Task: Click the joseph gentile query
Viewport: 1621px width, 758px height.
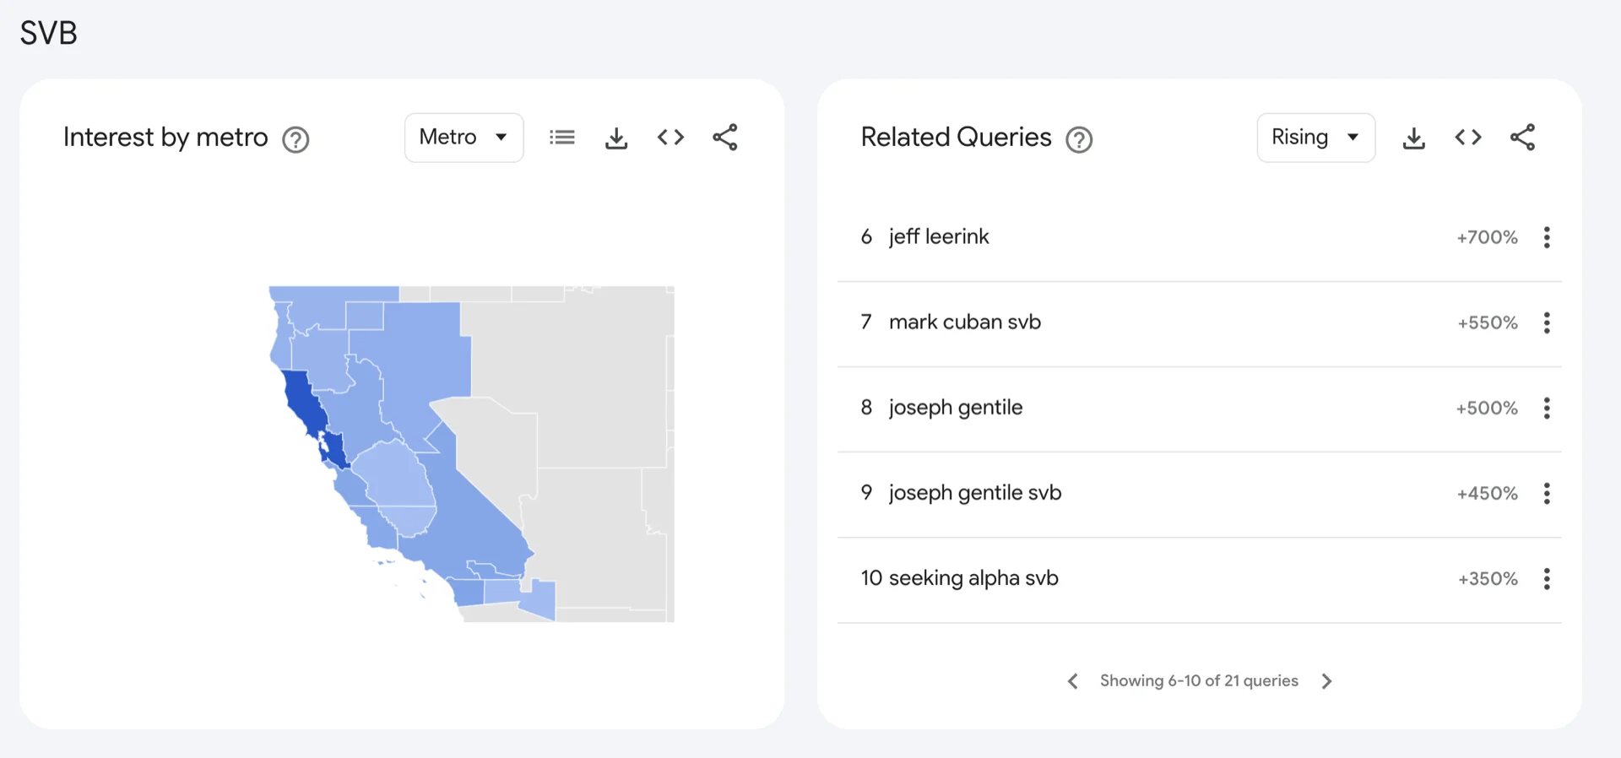Action: (x=955, y=408)
